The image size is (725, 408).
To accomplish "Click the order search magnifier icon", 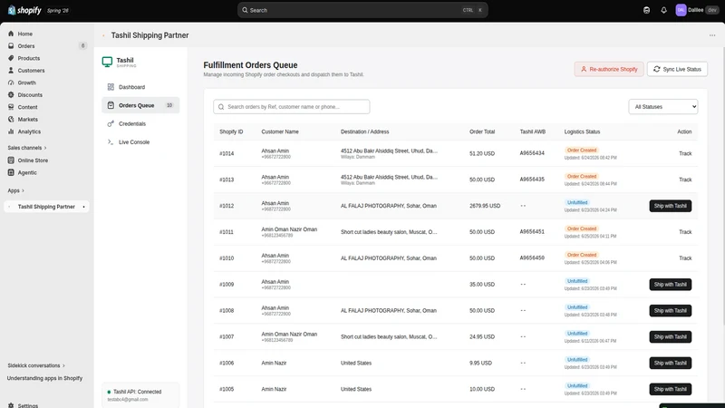I will click(x=221, y=107).
